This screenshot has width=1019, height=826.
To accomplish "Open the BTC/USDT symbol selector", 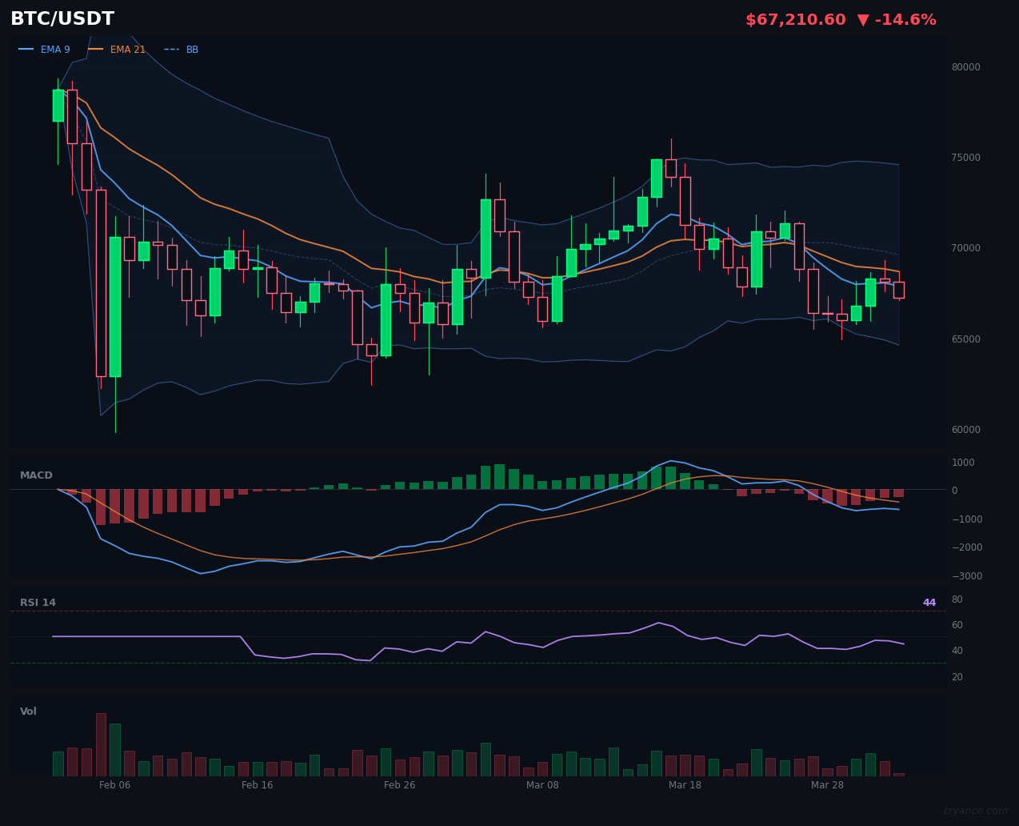I will coord(62,18).
